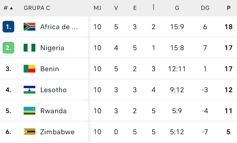The width and height of the screenshot is (237, 143).
Task: Click the G goals column header
Action: 177,8
